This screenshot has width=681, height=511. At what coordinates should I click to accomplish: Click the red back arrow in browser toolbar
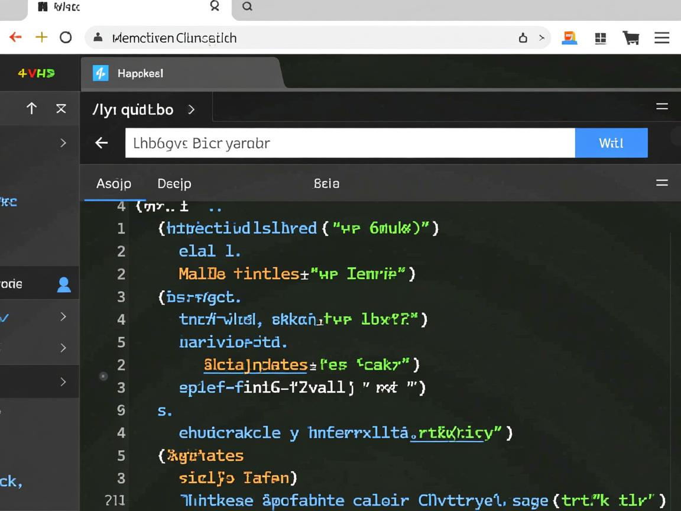(15, 38)
